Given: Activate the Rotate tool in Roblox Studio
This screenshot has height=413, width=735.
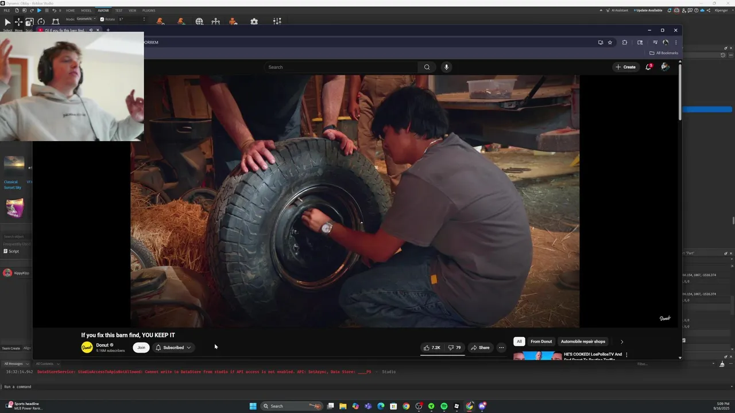Looking at the screenshot, I should 41,22.
